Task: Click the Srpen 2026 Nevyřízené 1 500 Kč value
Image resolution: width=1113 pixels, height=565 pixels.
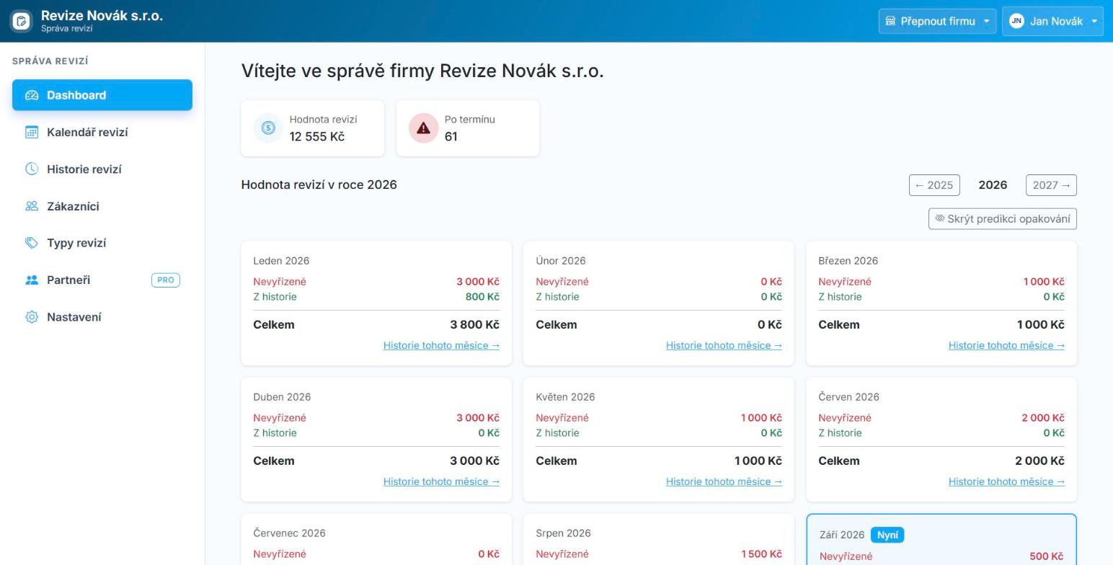Action: 761,554
